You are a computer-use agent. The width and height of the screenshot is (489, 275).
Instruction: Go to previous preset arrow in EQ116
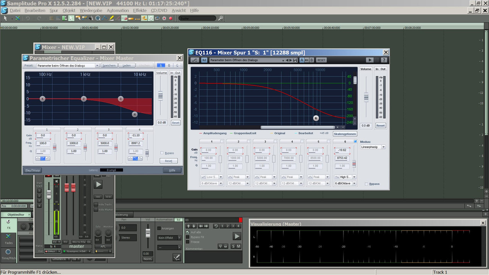point(287,60)
